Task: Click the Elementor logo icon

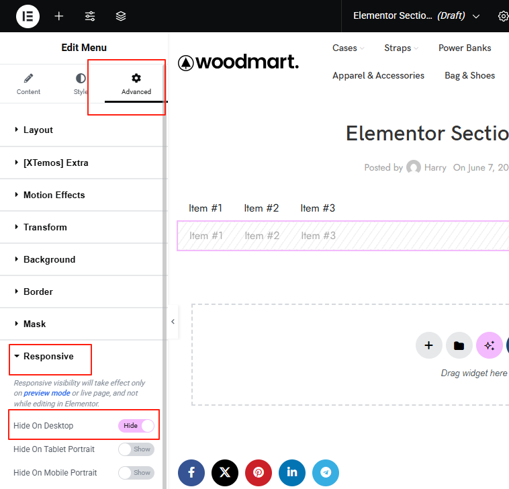Action: (x=28, y=16)
